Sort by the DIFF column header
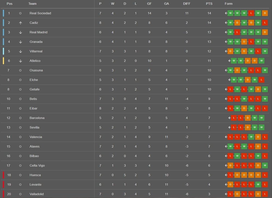The image size is (272, 198). [x=187, y=4]
